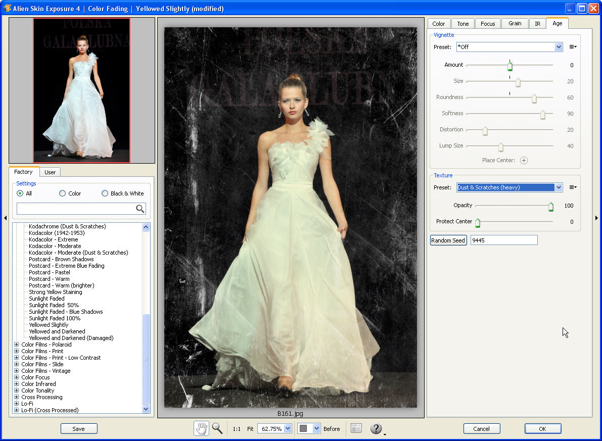Switch to the Grain tab
The width and height of the screenshot is (602, 441).
(515, 24)
